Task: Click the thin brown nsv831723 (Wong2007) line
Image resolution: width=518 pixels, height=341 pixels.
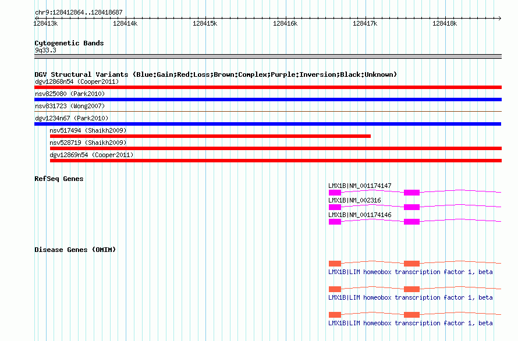Action: pyautogui.click(x=268, y=112)
